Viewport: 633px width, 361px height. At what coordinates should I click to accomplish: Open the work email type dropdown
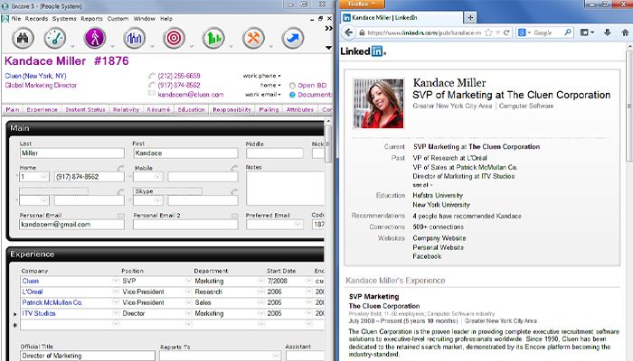tap(279, 94)
